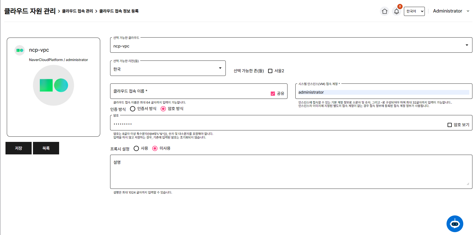The width and height of the screenshot is (474, 235).
Task: Click the small ncp-vpc logo icon
Action: click(20, 50)
